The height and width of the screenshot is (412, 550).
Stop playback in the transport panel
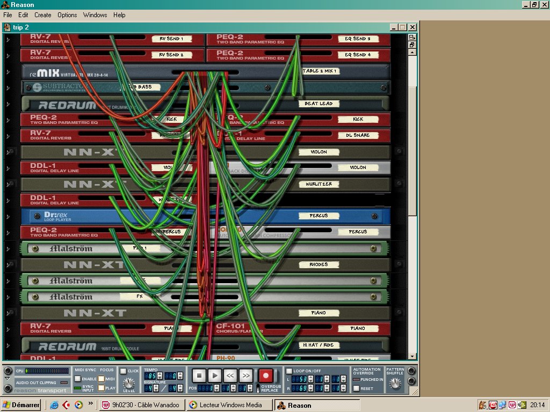coord(199,376)
